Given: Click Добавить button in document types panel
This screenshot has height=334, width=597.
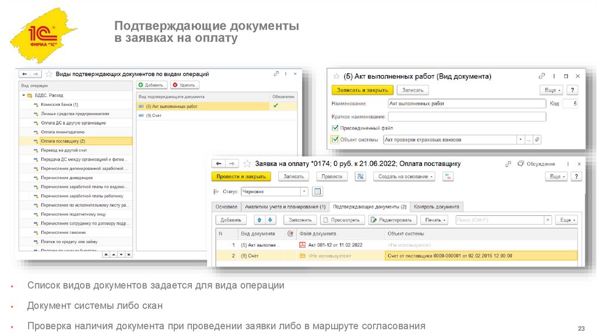Looking at the screenshot, I should click(x=152, y=85).
